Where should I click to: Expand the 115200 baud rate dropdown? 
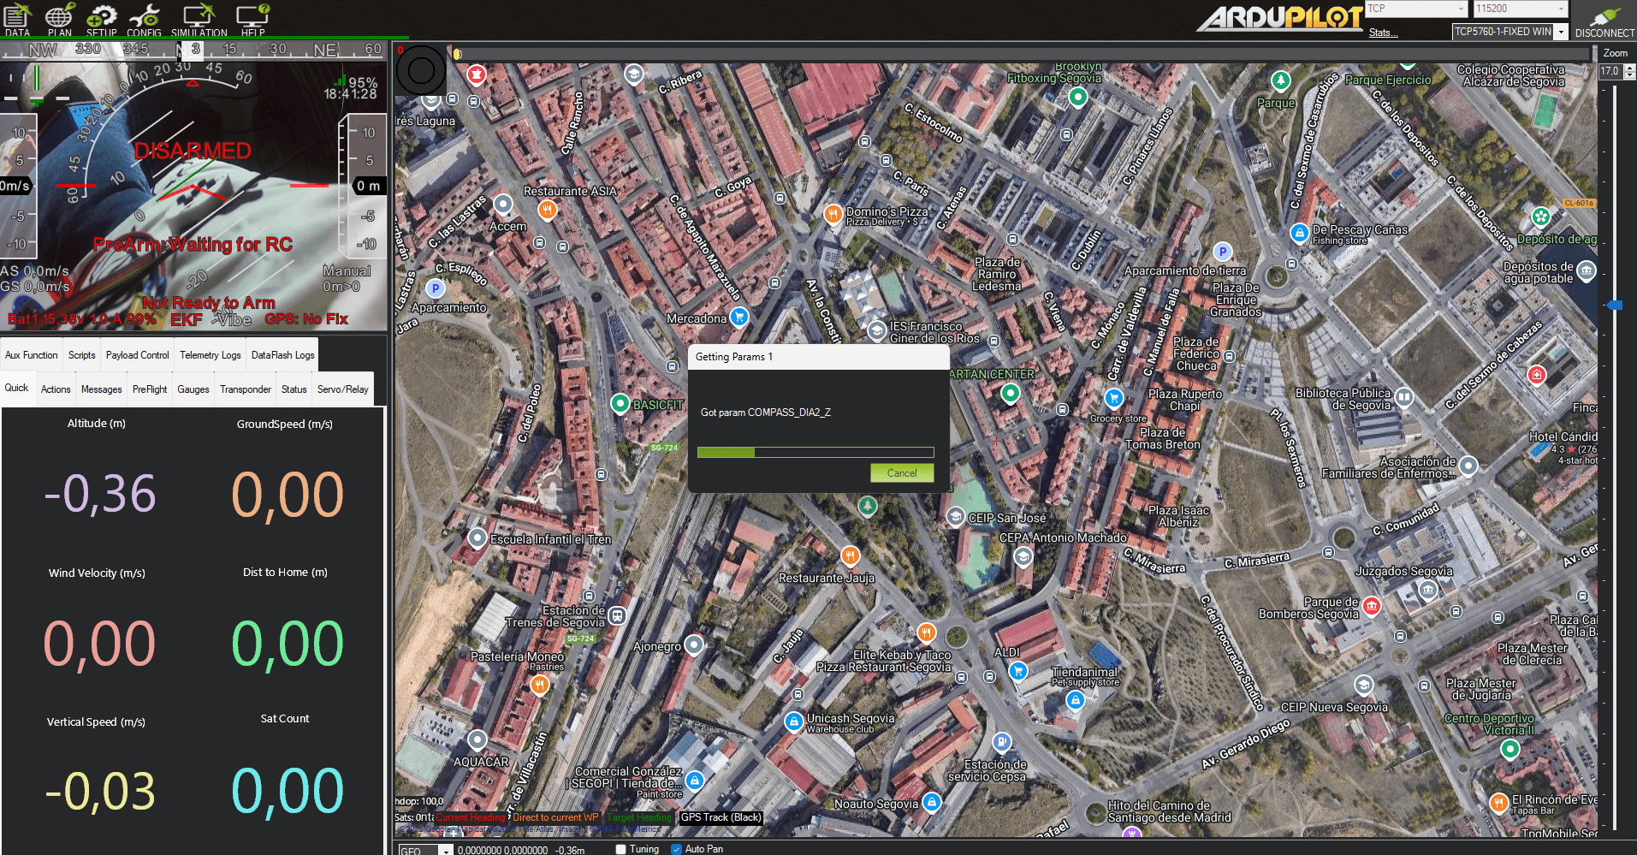pos(1561,9)
